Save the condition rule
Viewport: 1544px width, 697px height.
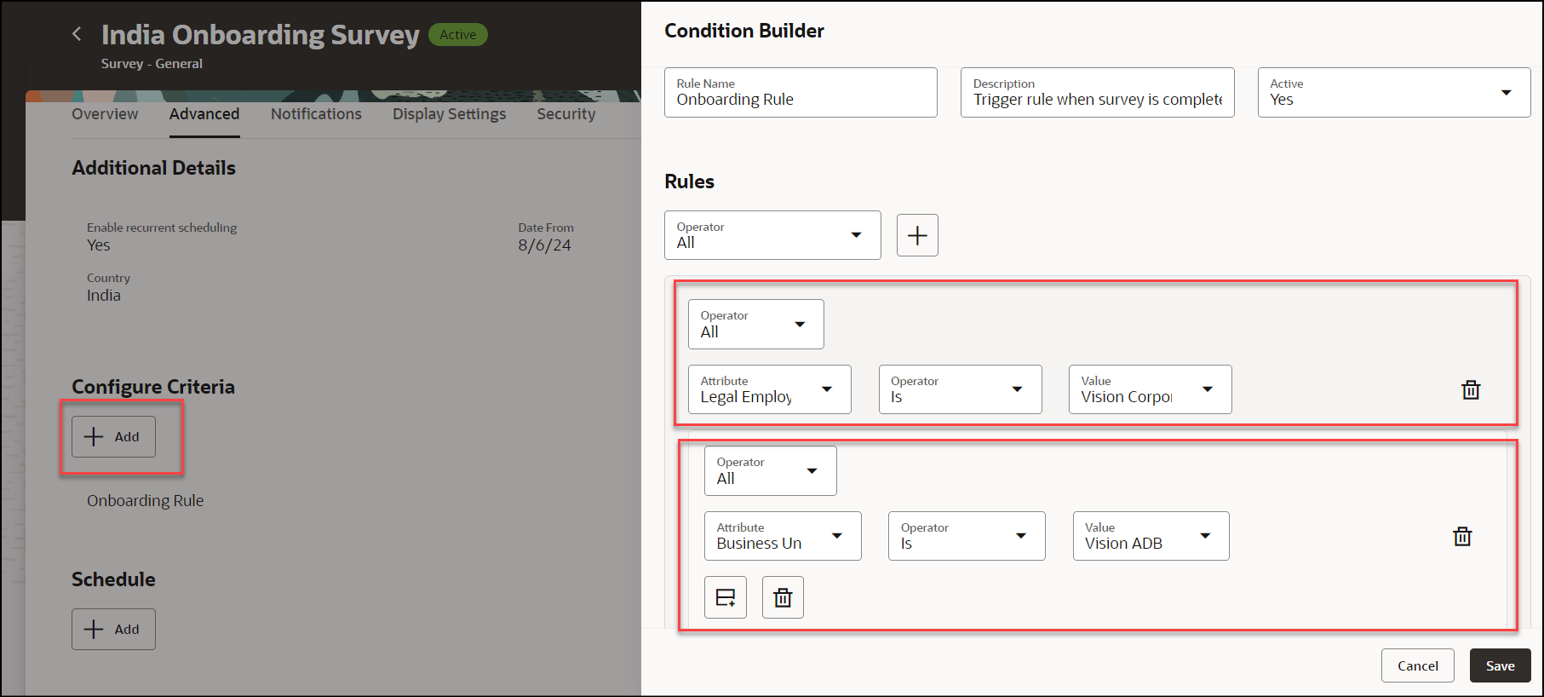pos(1501,665)
